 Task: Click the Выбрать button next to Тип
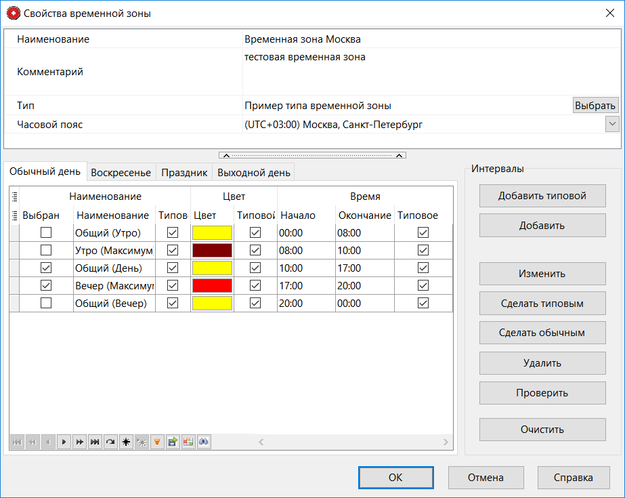[595, 105]
